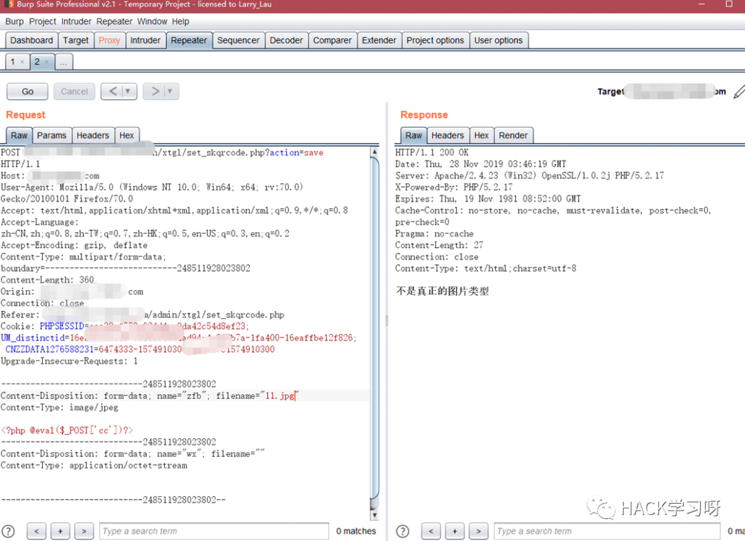Switch to the request Hex tab
The width and height of the screenshot is (745, 541).
(x=126, y=135)
